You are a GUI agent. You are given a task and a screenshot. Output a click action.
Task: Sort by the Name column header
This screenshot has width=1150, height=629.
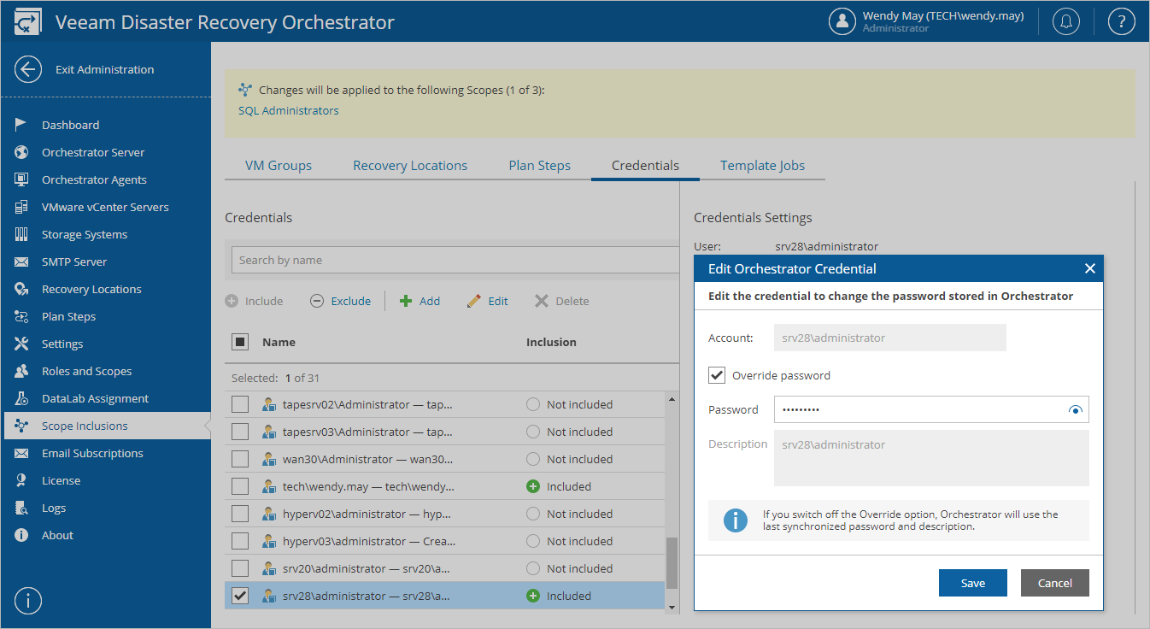click(x=279, y=342)
